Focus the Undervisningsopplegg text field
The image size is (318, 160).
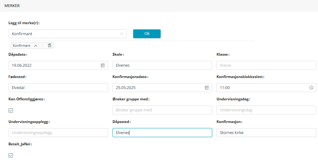click(58, 132)
